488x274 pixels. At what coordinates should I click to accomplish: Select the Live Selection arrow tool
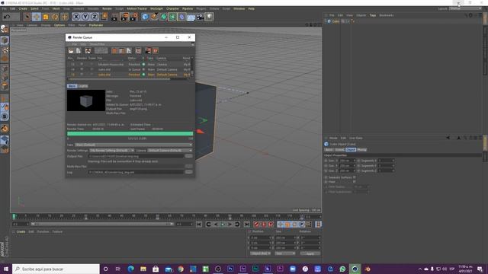coord(27,17)
